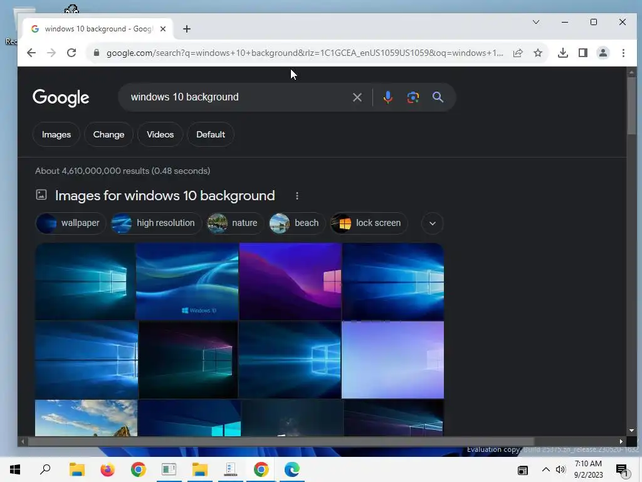Image resolution: width=642 pixels, height=482 pixels.
Task: Submit the search with the magnifier icon
Action: coord(438,97)
